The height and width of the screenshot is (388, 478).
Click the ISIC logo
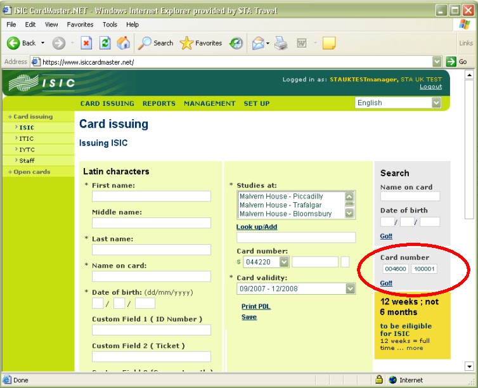click(x=42, y=82)
